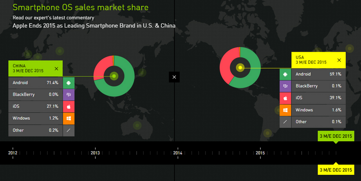Click the Android icon in China panel
361x181 pixels.
(x=68, y=83)
